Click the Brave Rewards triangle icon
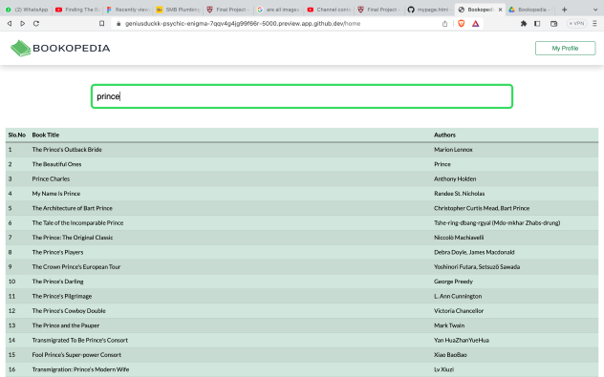This screenshot has width=604, height=377. click(x=476, y=24)
